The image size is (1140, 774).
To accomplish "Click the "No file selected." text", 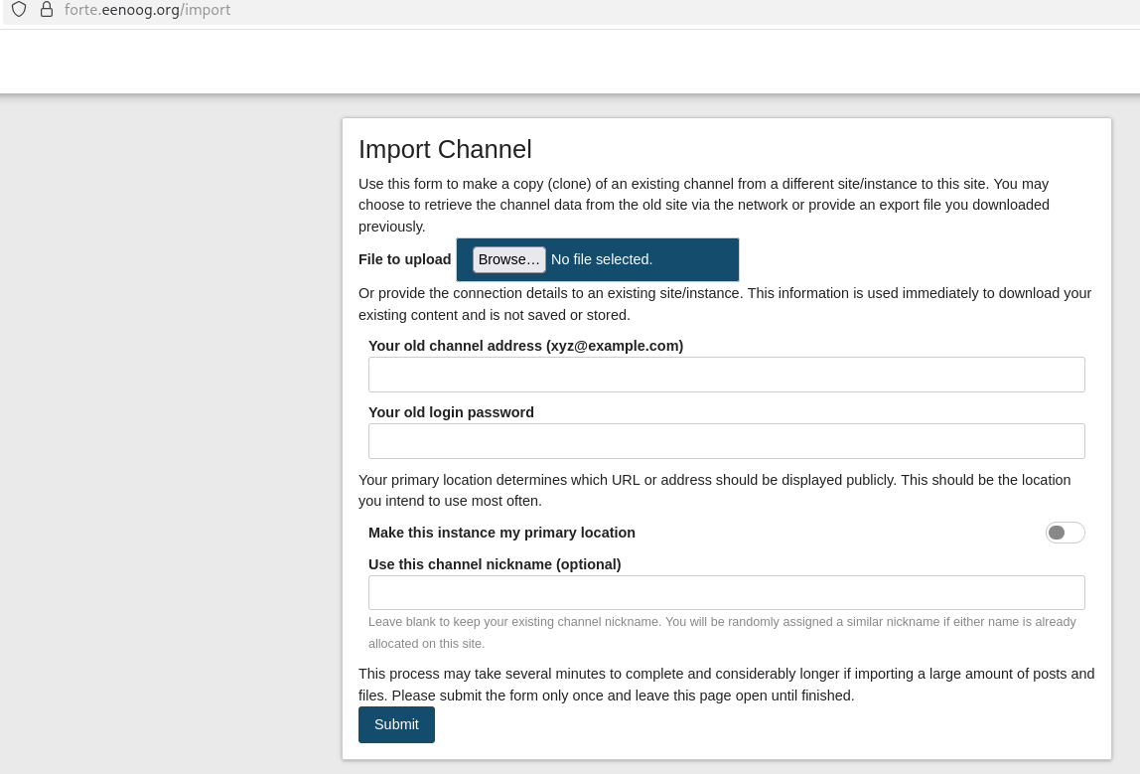I will pos(601,259).
